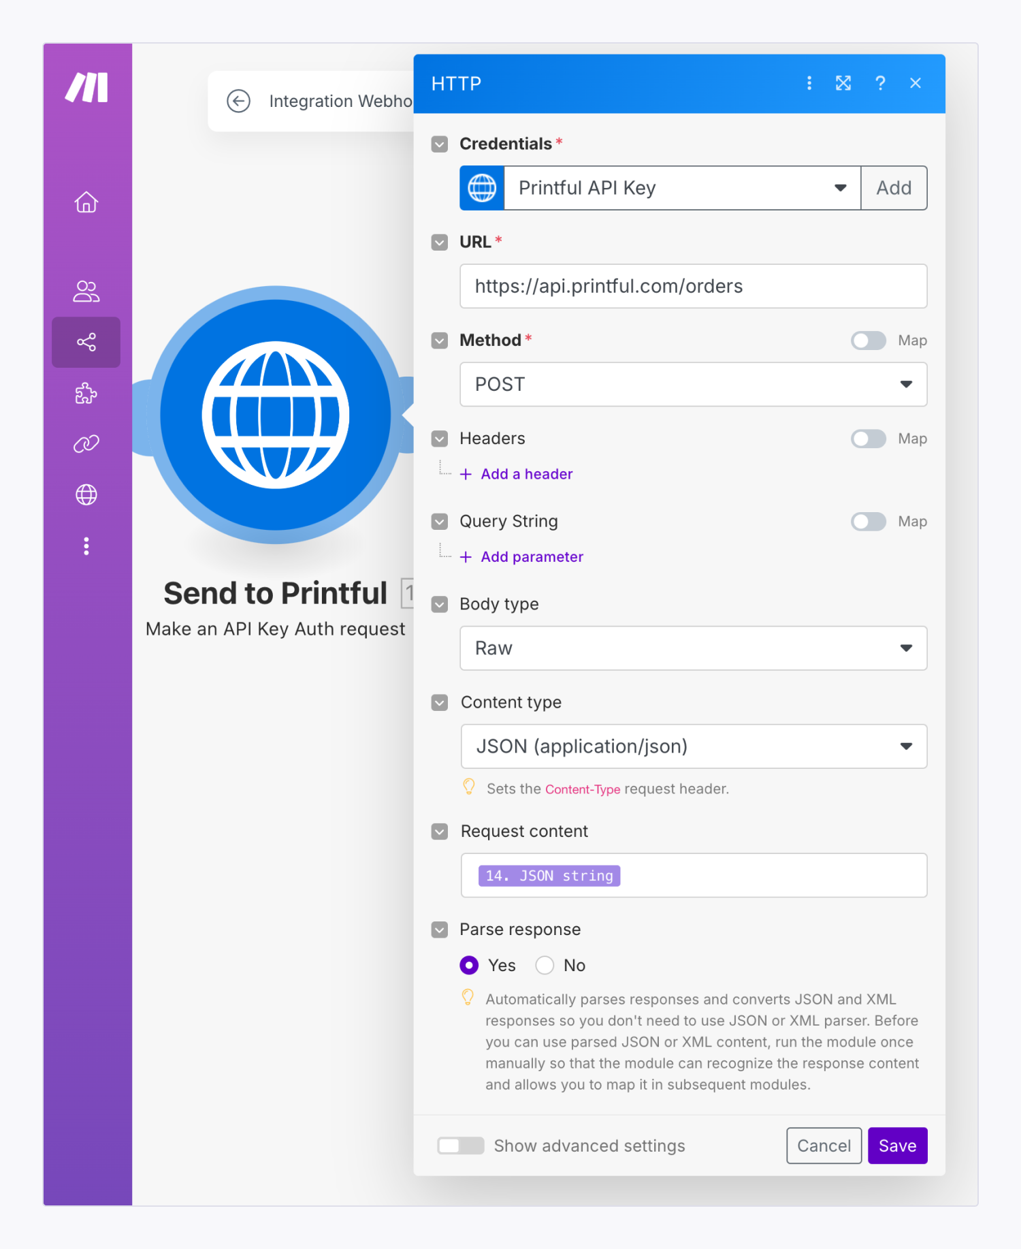1021x1249 pixels.
Task: Toggle the Map switch for Query String
Action: point(869,522)
